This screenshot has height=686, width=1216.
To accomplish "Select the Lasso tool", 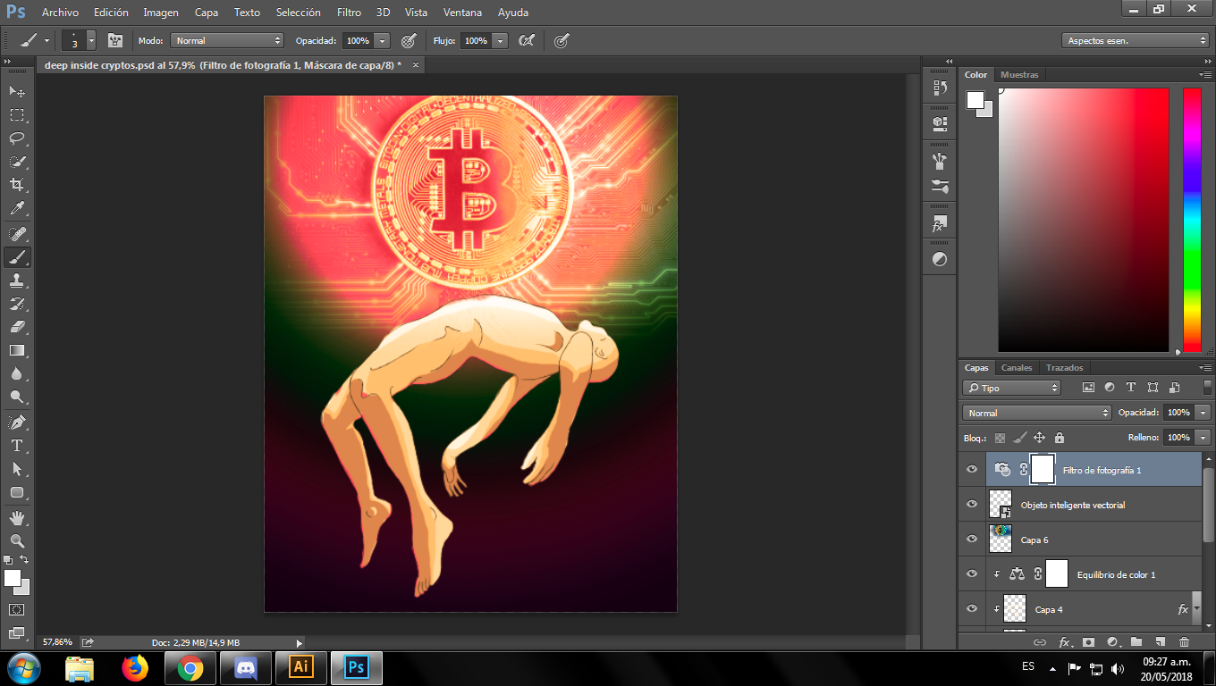I will 17,138.
